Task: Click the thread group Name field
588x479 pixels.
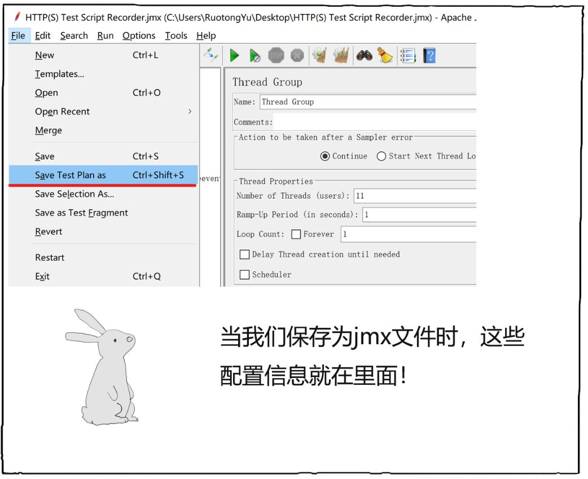Action: coord(368,102)
